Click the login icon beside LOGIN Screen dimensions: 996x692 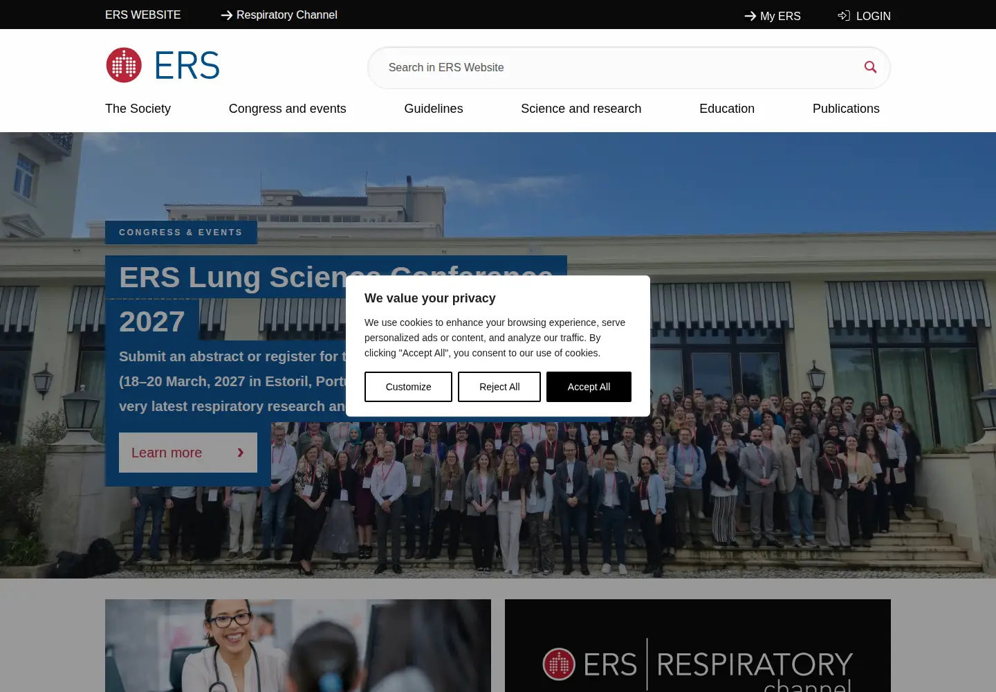844,15
